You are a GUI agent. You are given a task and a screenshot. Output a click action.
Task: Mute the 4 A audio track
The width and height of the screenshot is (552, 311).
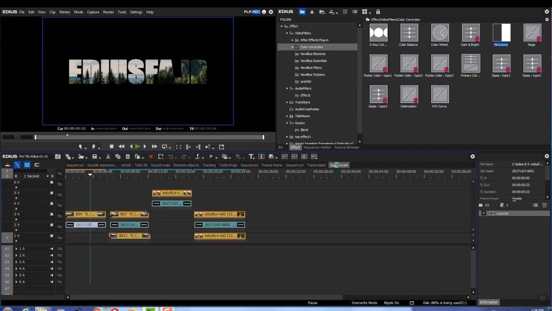[52, 268]
